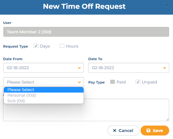Click the Date To orange chevron arrow
Viewport: 173px width, 139px height.
click(x=165, y=68)
